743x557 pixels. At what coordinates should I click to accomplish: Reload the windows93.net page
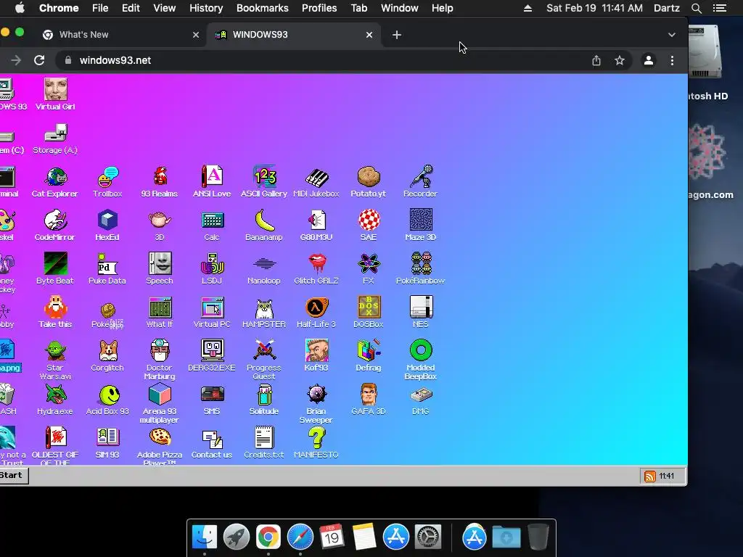39,60
